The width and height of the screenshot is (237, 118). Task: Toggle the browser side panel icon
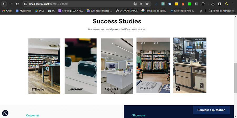219,4
